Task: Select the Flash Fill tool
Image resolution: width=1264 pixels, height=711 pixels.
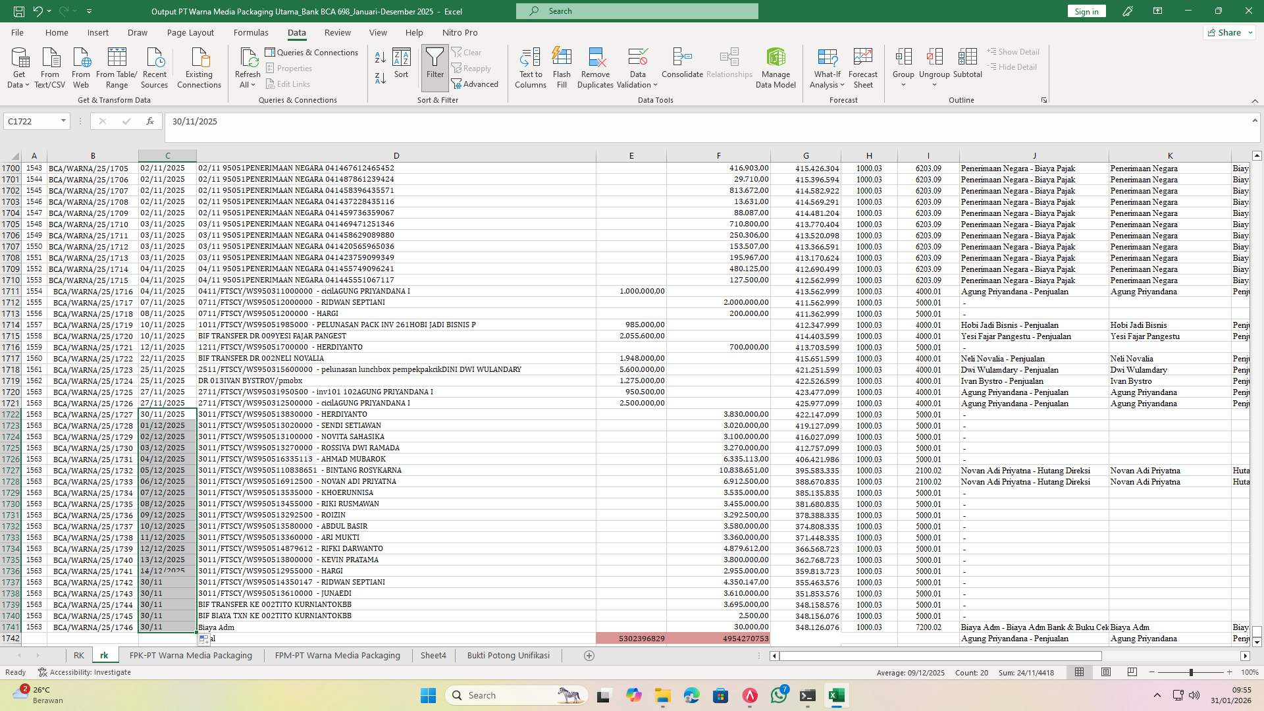Action: pyautogui.click(x=562, y=66)
